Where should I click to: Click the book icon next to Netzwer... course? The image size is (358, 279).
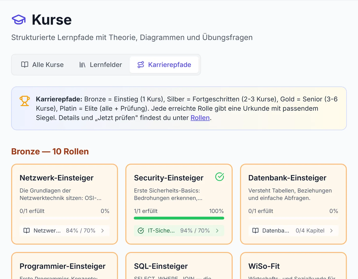[x=27, y=231]
